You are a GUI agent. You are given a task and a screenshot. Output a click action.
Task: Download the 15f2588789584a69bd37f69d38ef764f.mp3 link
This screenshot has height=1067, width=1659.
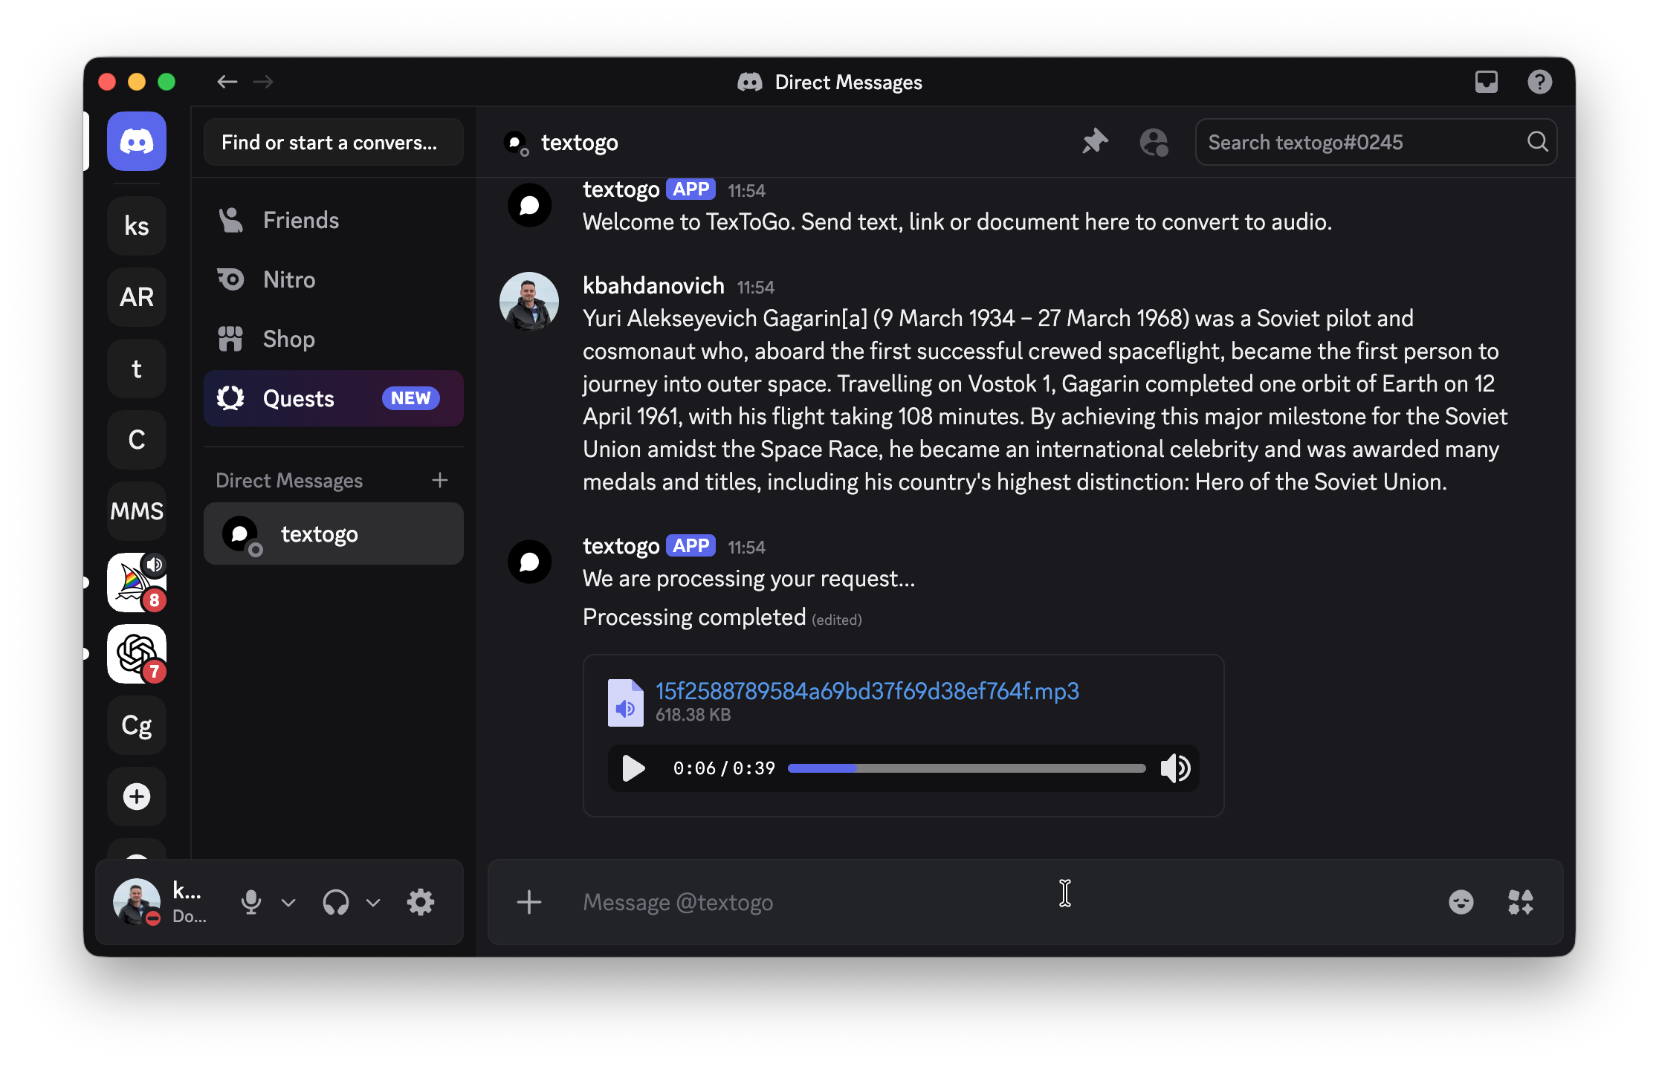(x=867, y=691)
